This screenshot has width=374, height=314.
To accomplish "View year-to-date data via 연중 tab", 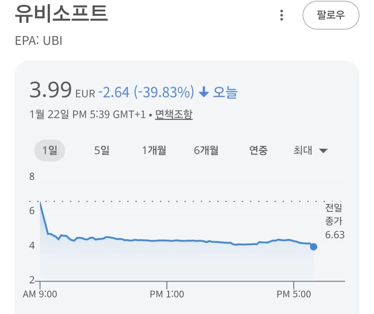I will [x=258, y=151].
